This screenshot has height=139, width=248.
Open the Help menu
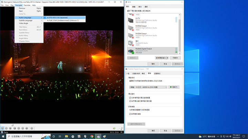[x=34, y=5]
